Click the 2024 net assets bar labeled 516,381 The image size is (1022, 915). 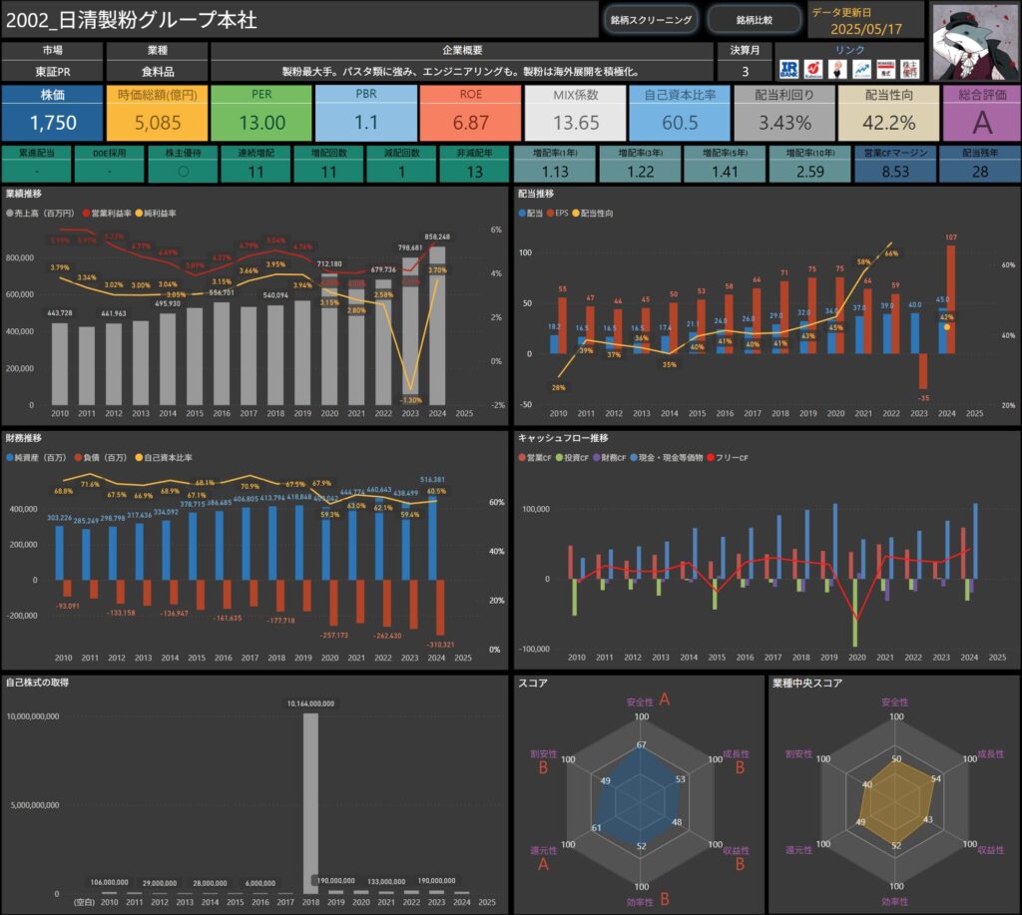pos(433,538)
